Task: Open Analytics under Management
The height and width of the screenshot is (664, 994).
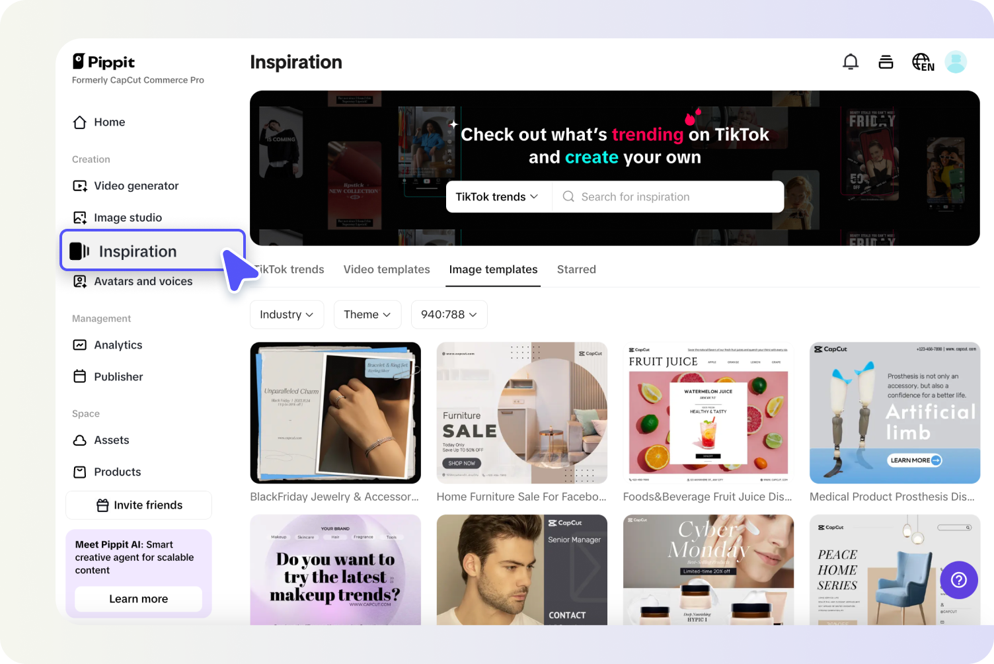Action: coord(108,345)
